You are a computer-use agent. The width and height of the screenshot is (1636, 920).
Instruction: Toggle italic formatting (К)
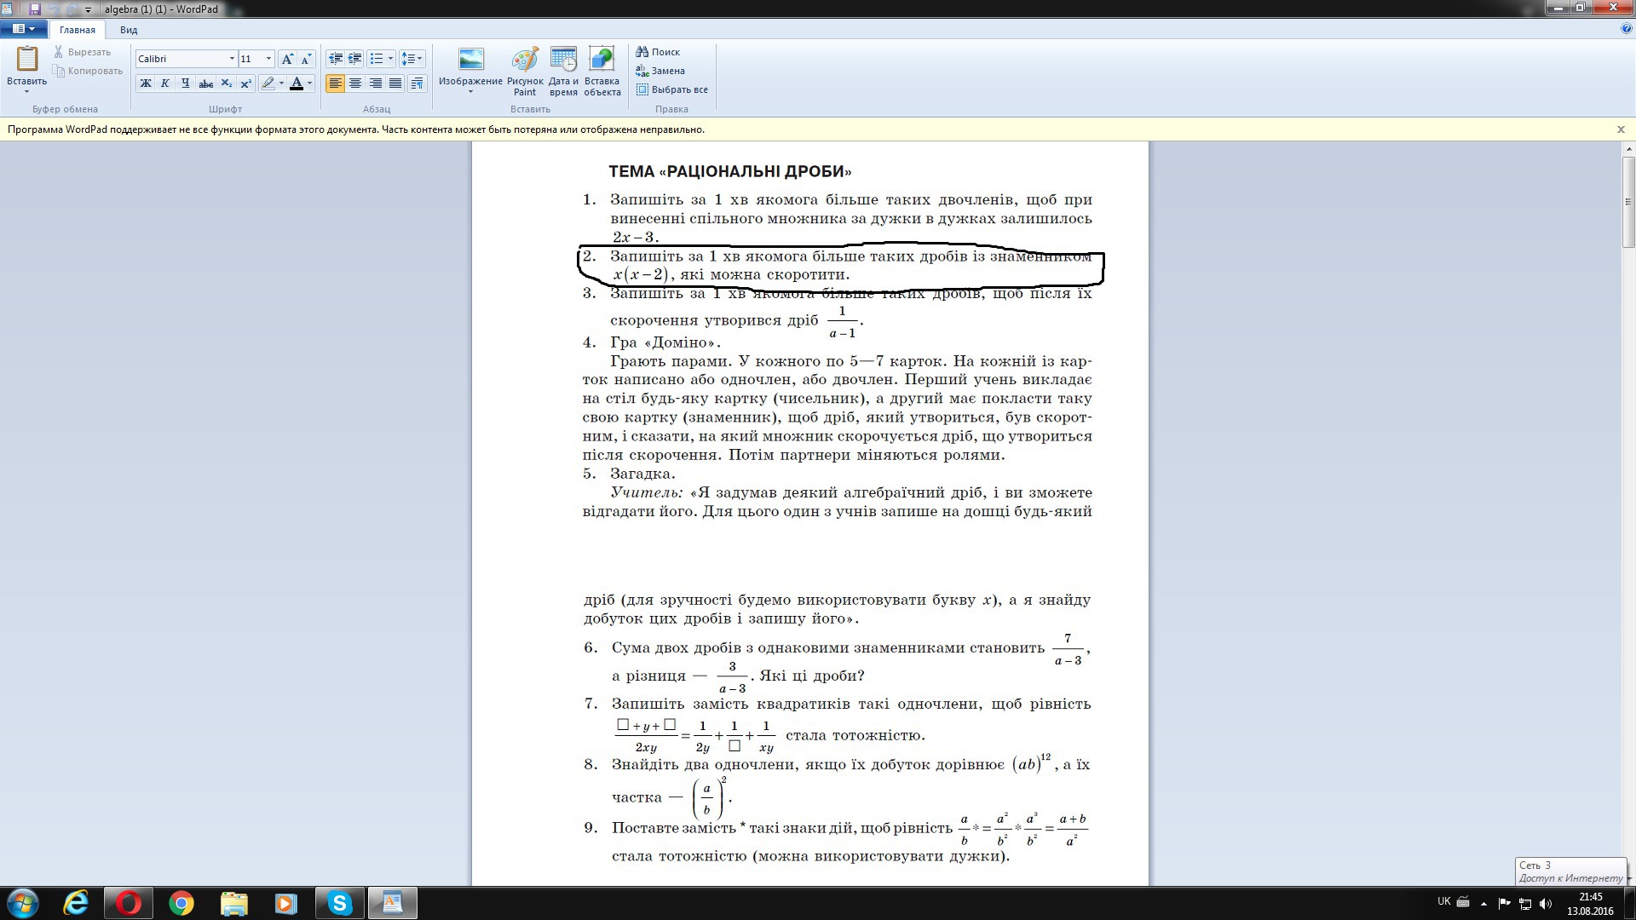click(x=165, y=83)
